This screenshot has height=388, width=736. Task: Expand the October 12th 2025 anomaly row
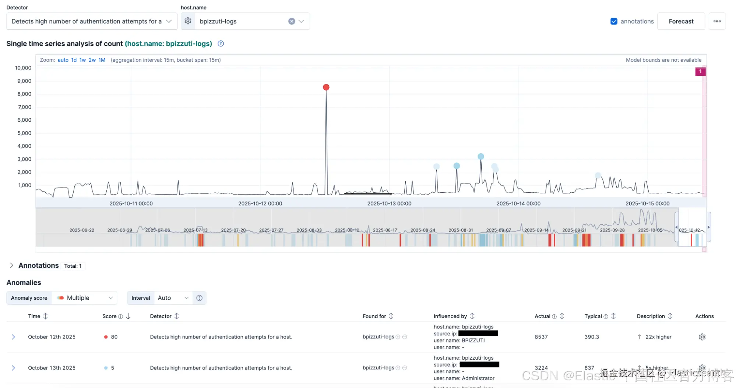coord(13,337)
